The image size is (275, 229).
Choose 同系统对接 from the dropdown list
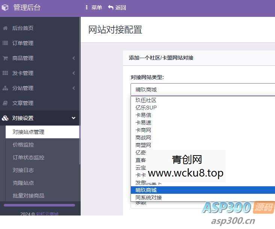coord(203,198)
